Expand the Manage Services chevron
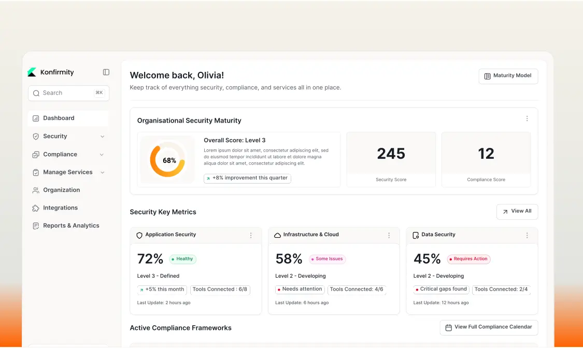The height and width of the screenshot is (349, 583). tap(102, 173)
